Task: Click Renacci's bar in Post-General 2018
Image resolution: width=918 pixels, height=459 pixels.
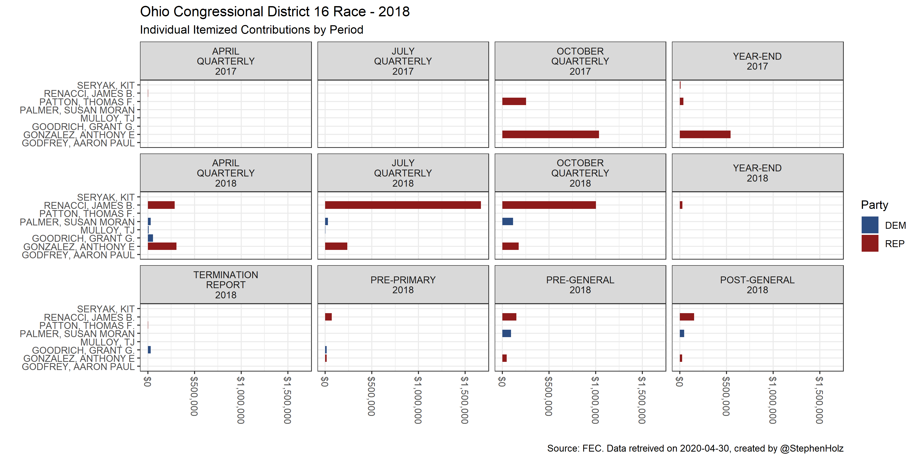Action: click(x=687, y=317)
